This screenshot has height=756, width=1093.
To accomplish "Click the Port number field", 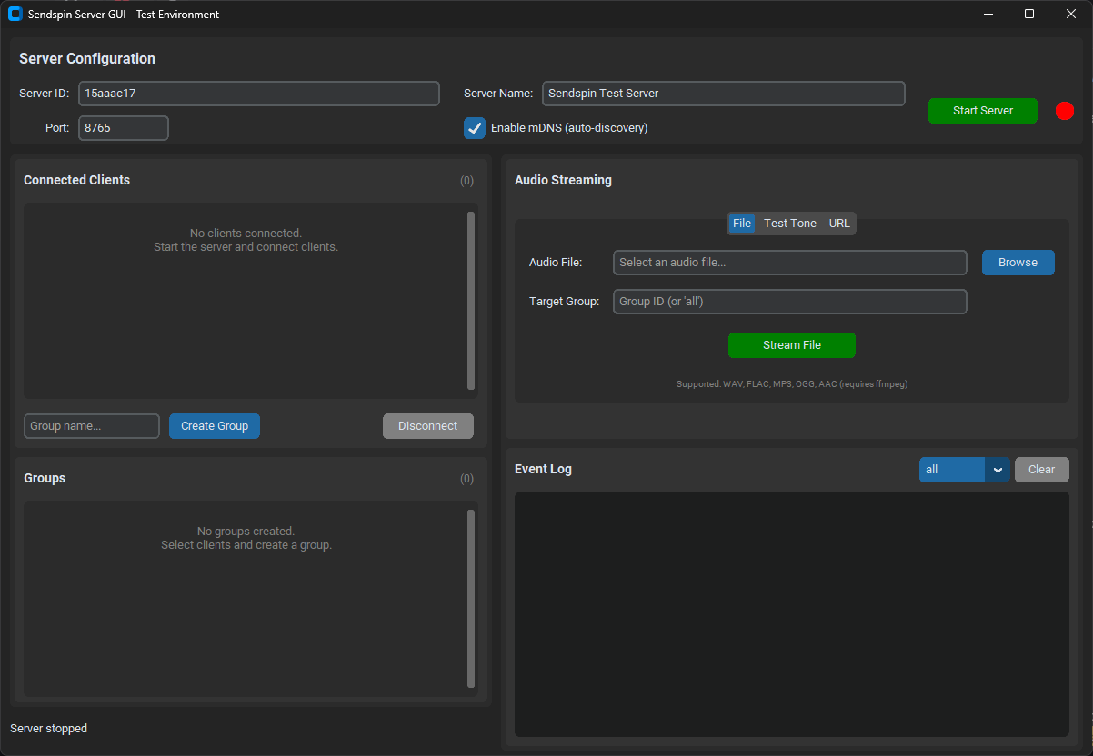I will point(124,128).
